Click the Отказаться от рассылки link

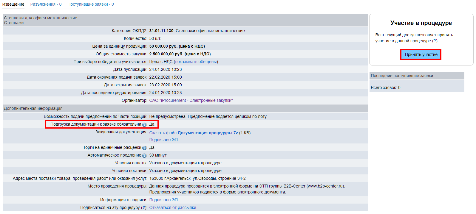173,208
